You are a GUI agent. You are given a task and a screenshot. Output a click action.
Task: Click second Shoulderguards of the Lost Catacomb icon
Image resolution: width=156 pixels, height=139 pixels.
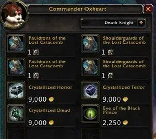click(x=90, y=67)
